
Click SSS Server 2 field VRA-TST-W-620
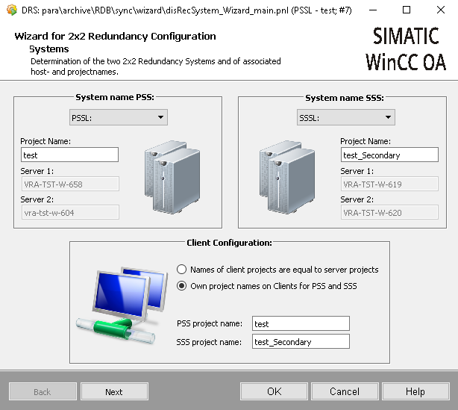tap(389, 212)
